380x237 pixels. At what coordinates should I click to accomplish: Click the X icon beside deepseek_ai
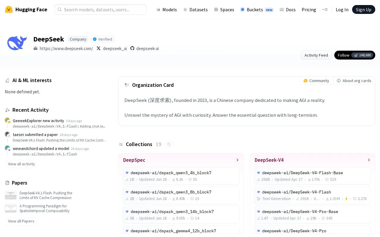pyautogui.click(x=99, y=48)
